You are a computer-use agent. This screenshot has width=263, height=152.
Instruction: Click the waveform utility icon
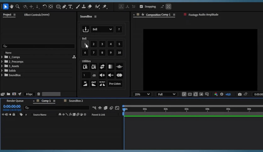pyautogui.click(x=119, y=67)
